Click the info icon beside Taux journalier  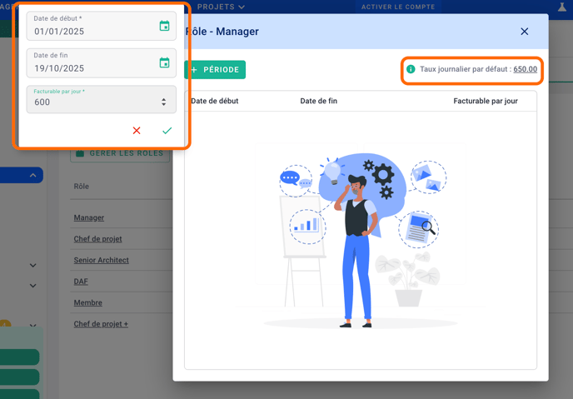411,69
